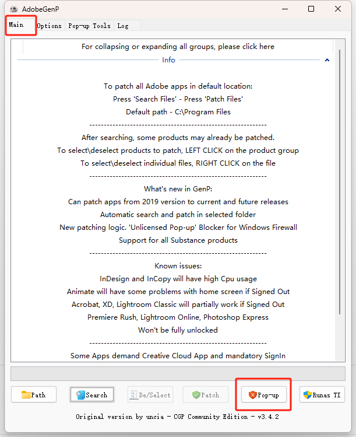This screenshot has height=437, width=356.
Task: Collapse the Info group chevron
Action: pos(327,60)
